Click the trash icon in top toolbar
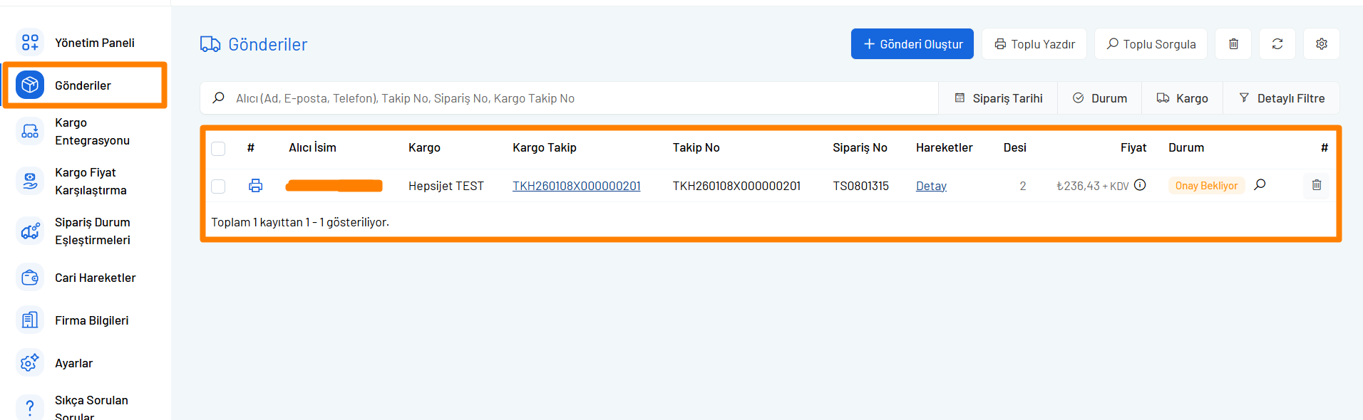The image size is (1363, 420). pos(1233,44)
